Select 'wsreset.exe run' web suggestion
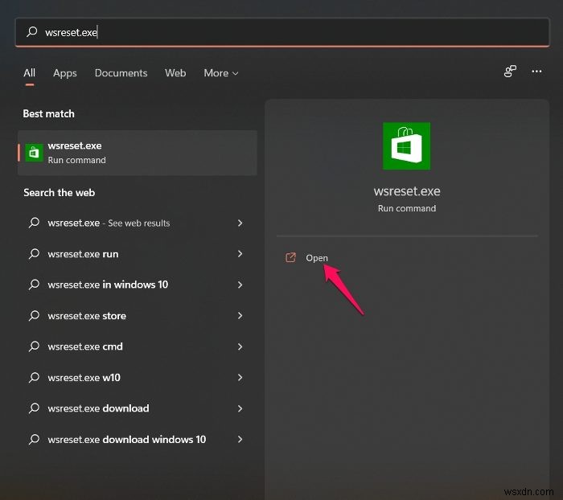 click(x=138, y=254)
